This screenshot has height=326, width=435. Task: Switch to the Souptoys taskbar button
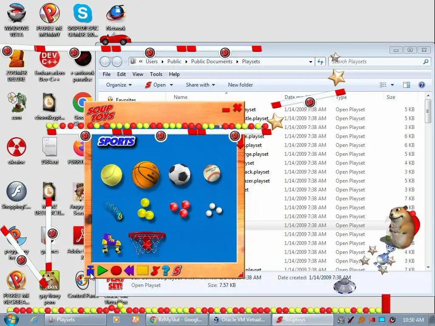tap(302, 320)
